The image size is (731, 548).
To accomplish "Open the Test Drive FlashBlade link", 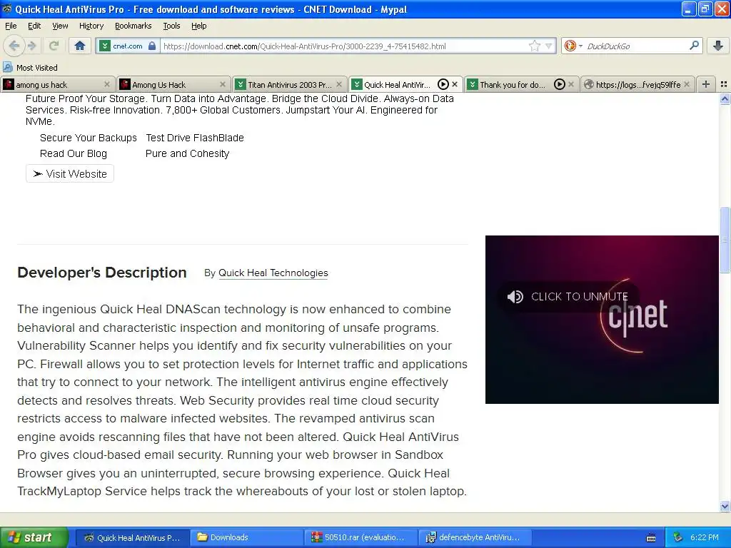I will [195, 138].
